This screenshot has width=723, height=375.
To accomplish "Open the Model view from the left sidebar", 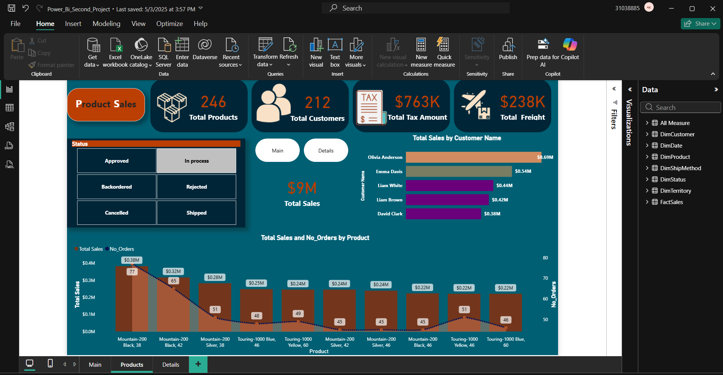I will [x=9, y=127].
